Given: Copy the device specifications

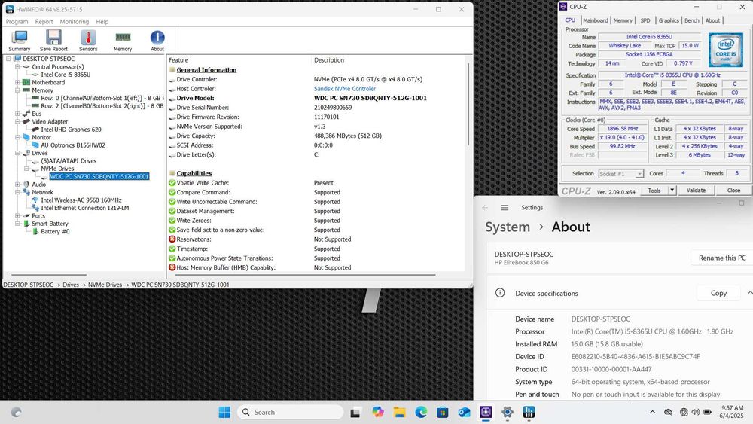Looking at the screenshot, I should tap(718, 293).
